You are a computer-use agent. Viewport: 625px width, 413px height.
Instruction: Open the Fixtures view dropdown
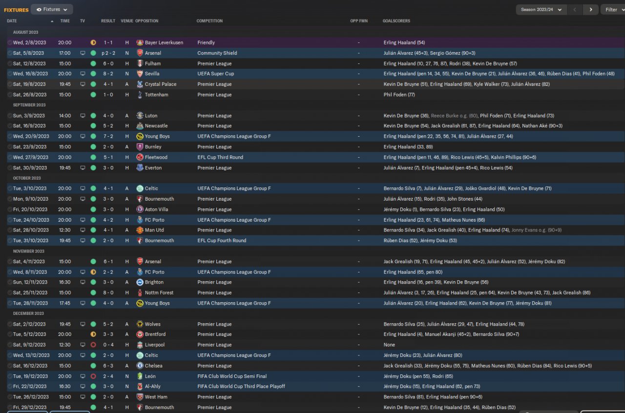point(52,9)
